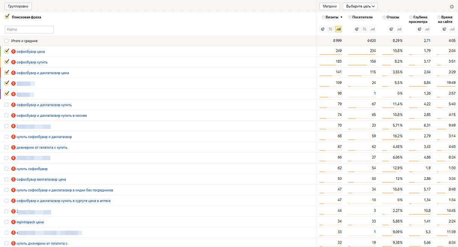This screenshot has height=247, width=458.
Task: Click Визиты column sort arrow
Action: [x=342, y=17]
